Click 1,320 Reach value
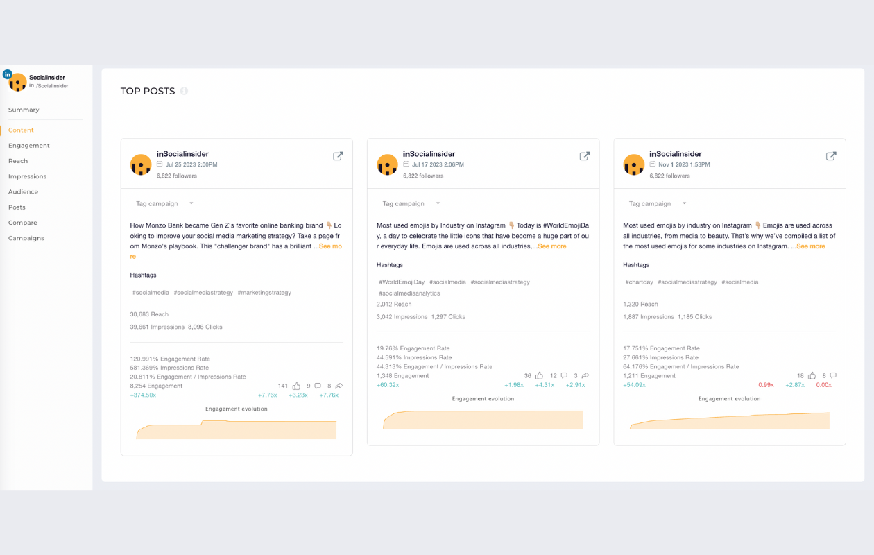 (x=640, y=304)
